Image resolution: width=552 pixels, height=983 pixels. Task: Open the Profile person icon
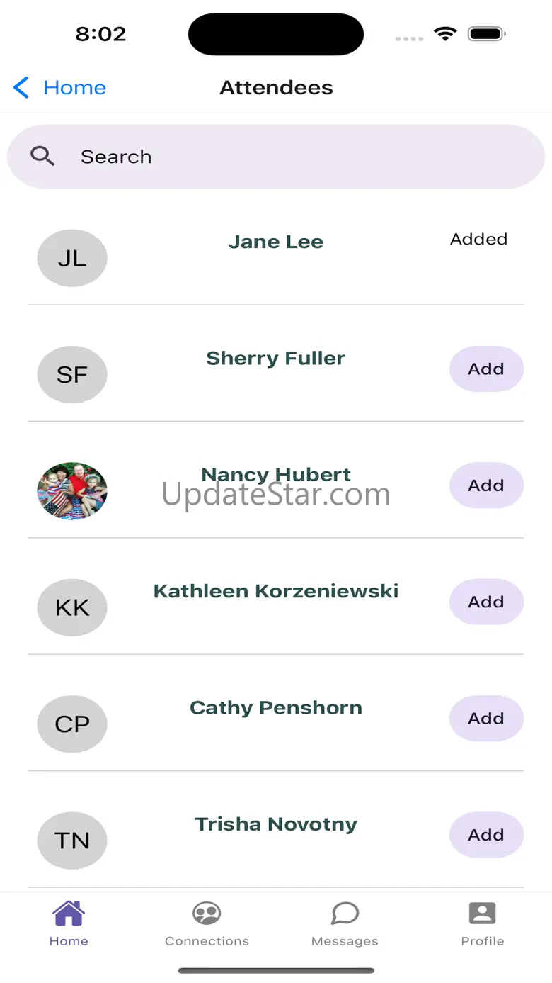pos(483,914)
